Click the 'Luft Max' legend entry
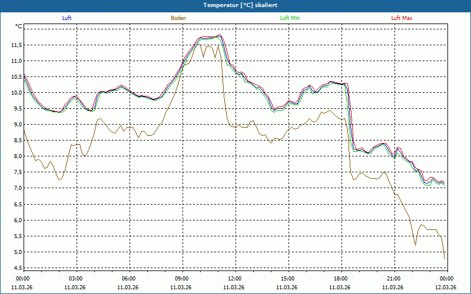The image size is (471, 294). (402, 18)
